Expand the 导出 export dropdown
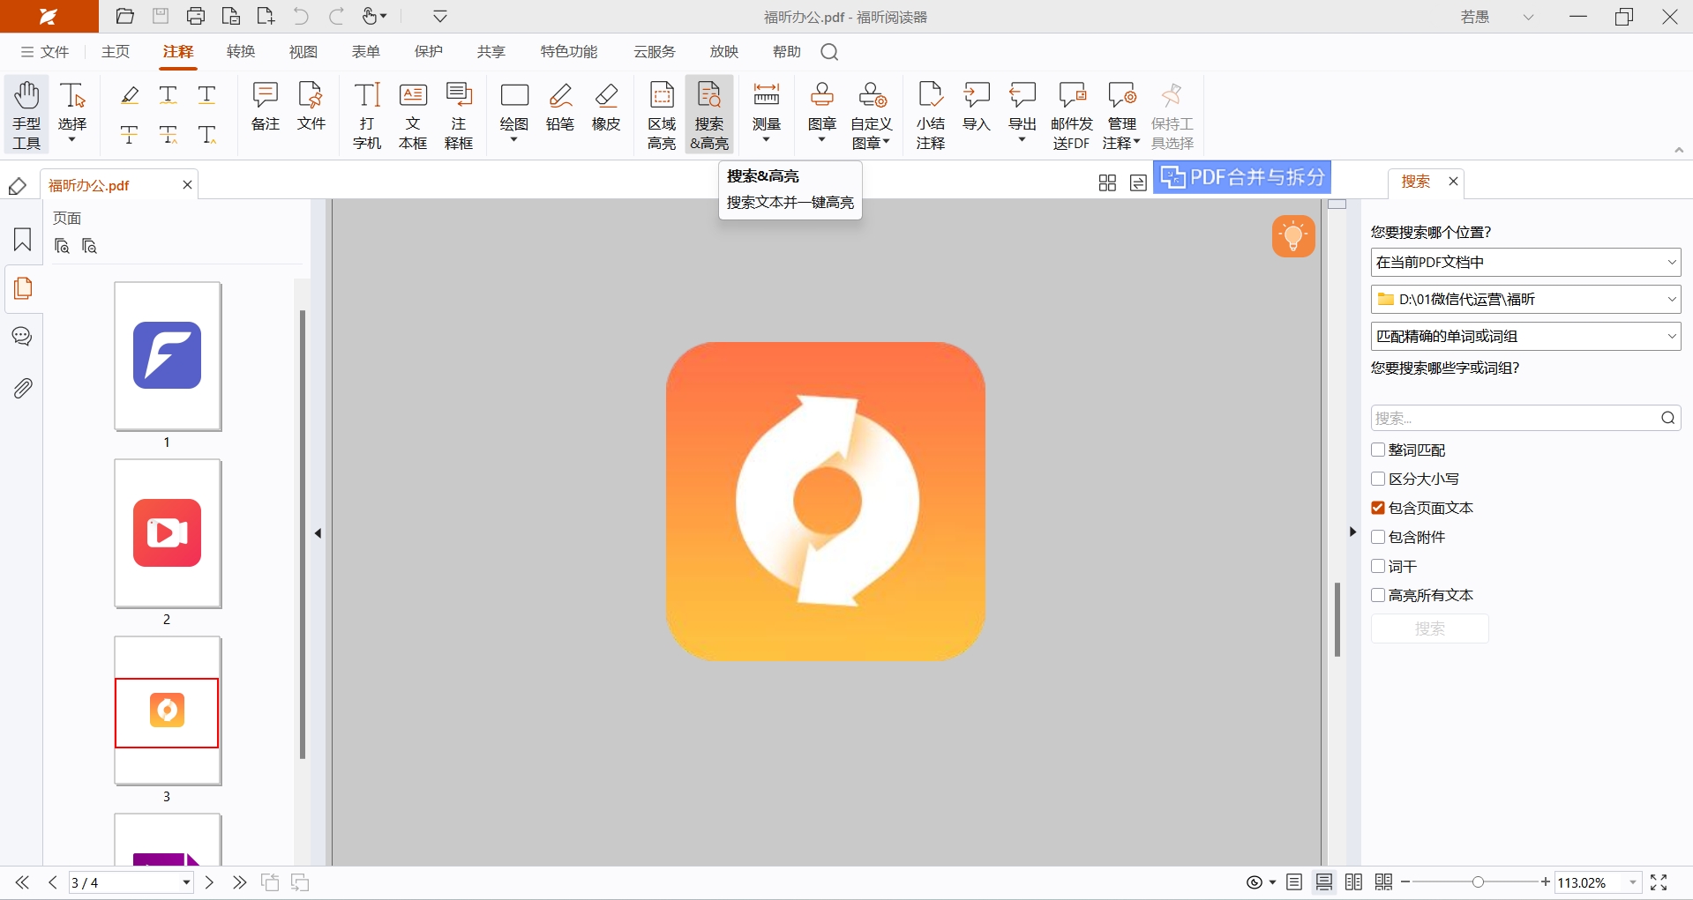 click(1023, 140)
